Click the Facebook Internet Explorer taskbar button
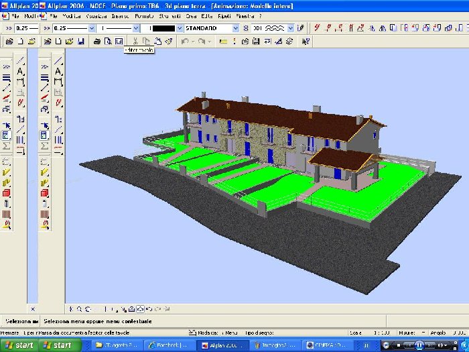 170,345
